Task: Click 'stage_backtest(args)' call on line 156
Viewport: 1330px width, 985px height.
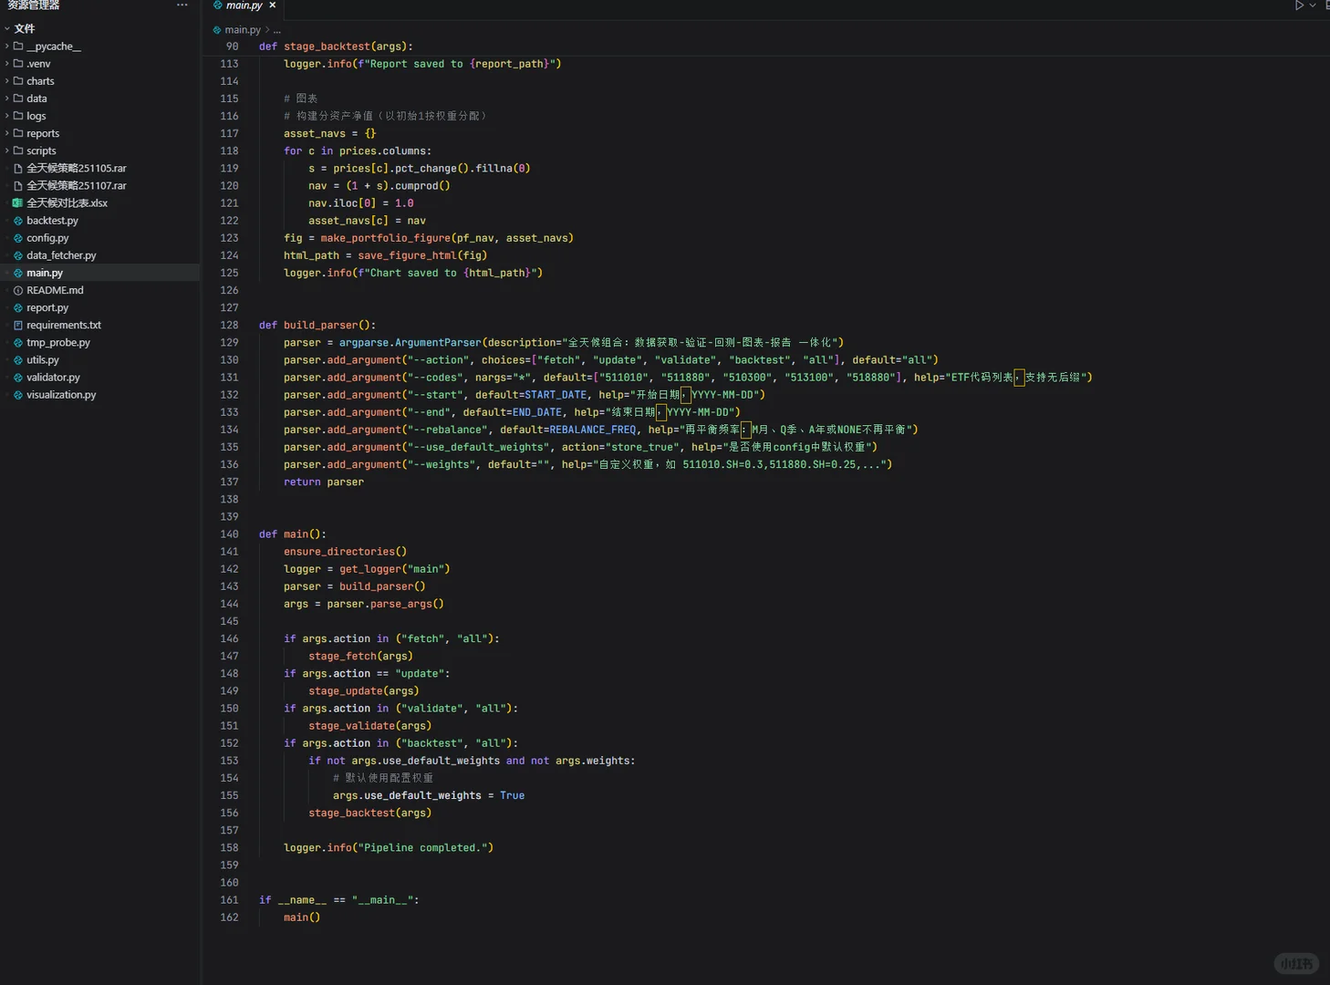Action: click(x=370, y=814)
